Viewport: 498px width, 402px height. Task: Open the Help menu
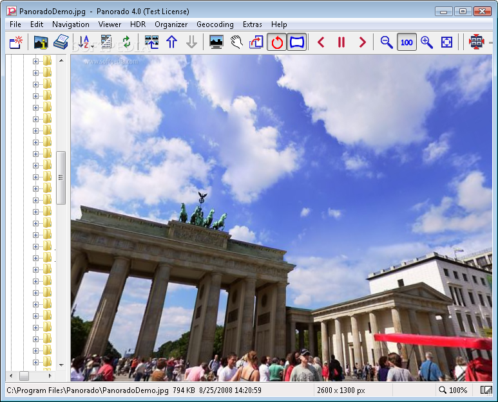click(279, 24)
